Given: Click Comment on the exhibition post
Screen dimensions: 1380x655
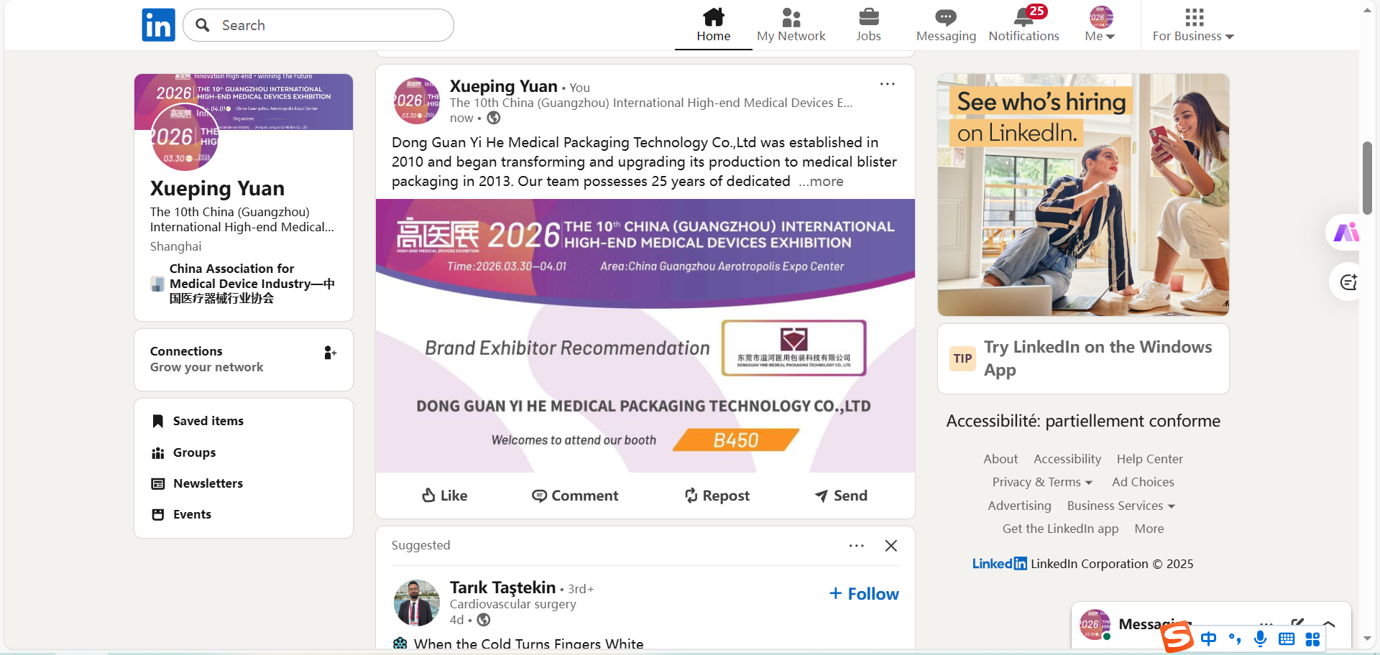Looking at the screenshot, I should 575,496.
